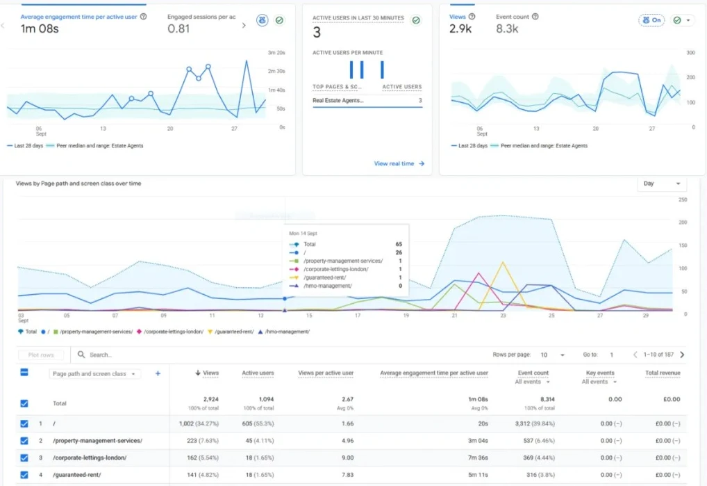The image size is (707, 486).
Task: Click '1,002 (34.27%)' views cell
Action: pos(199,423)
